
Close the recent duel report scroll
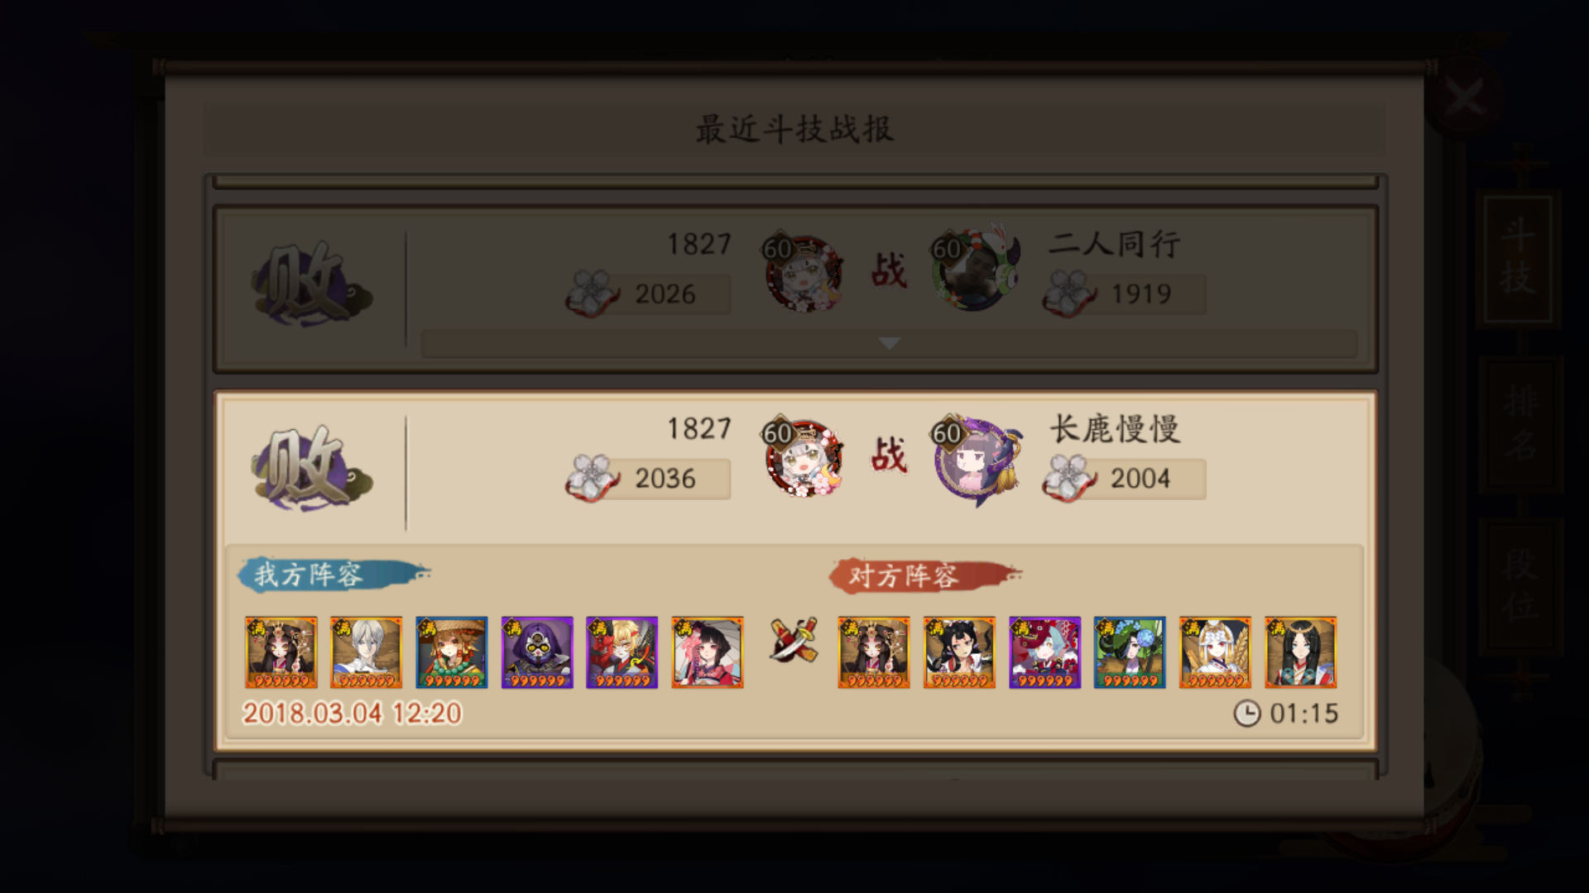pyautogui.click(x=1466, y=98)
